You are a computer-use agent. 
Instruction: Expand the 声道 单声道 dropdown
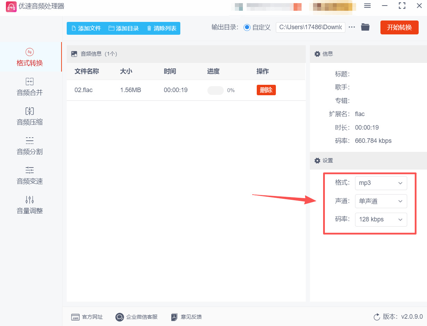coord(381,201)
